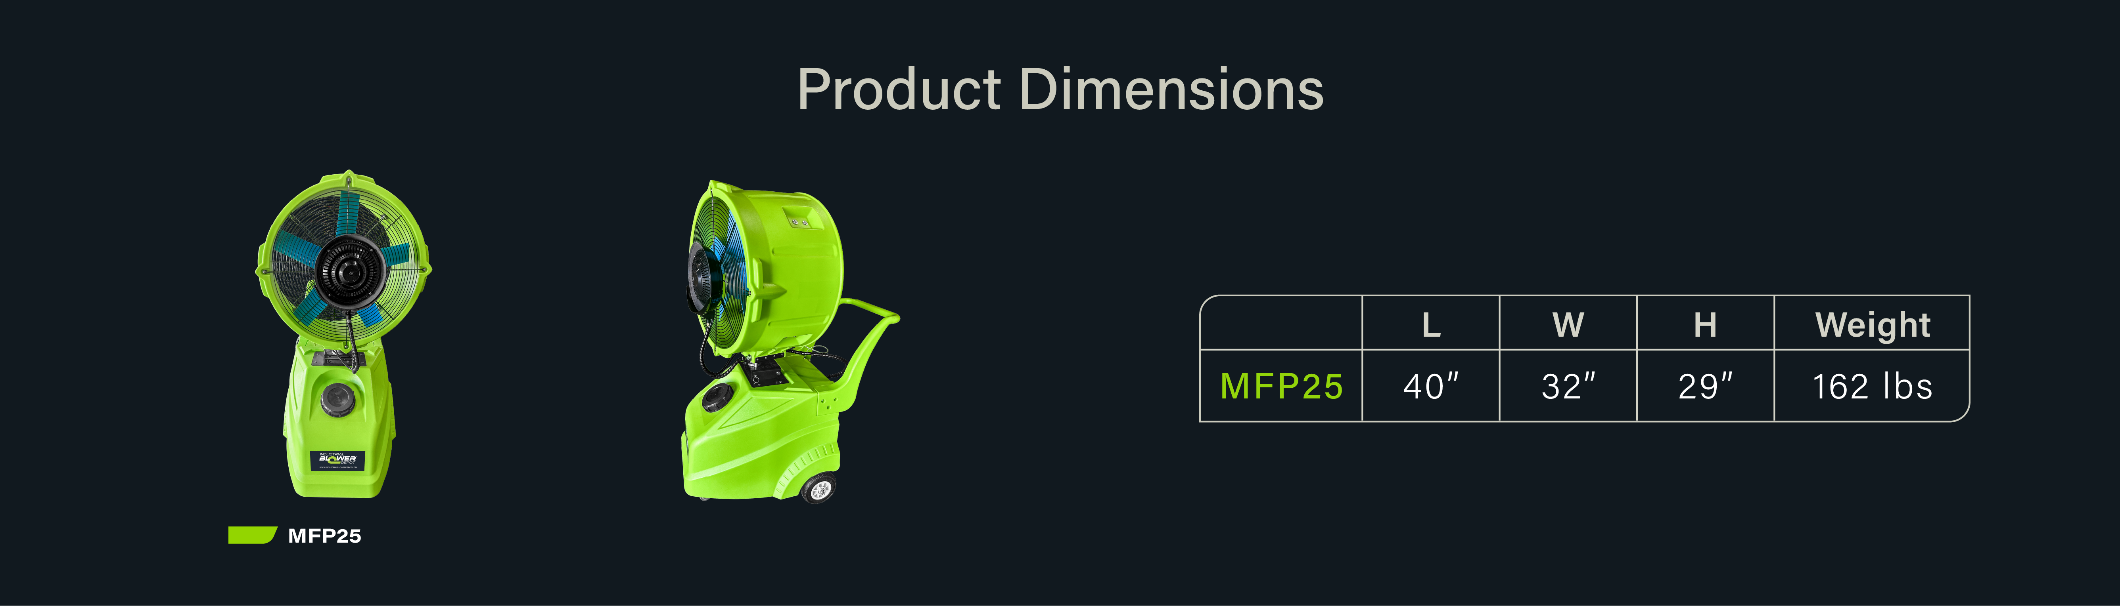This screenshot has height=606, width=2120.
Task: Select the L column header
Action: [1431, 325]
